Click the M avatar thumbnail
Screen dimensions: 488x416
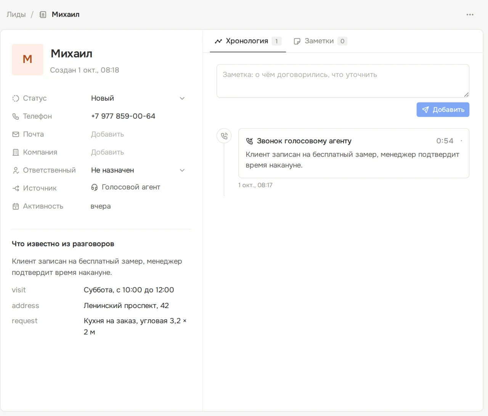click(27, 59)
